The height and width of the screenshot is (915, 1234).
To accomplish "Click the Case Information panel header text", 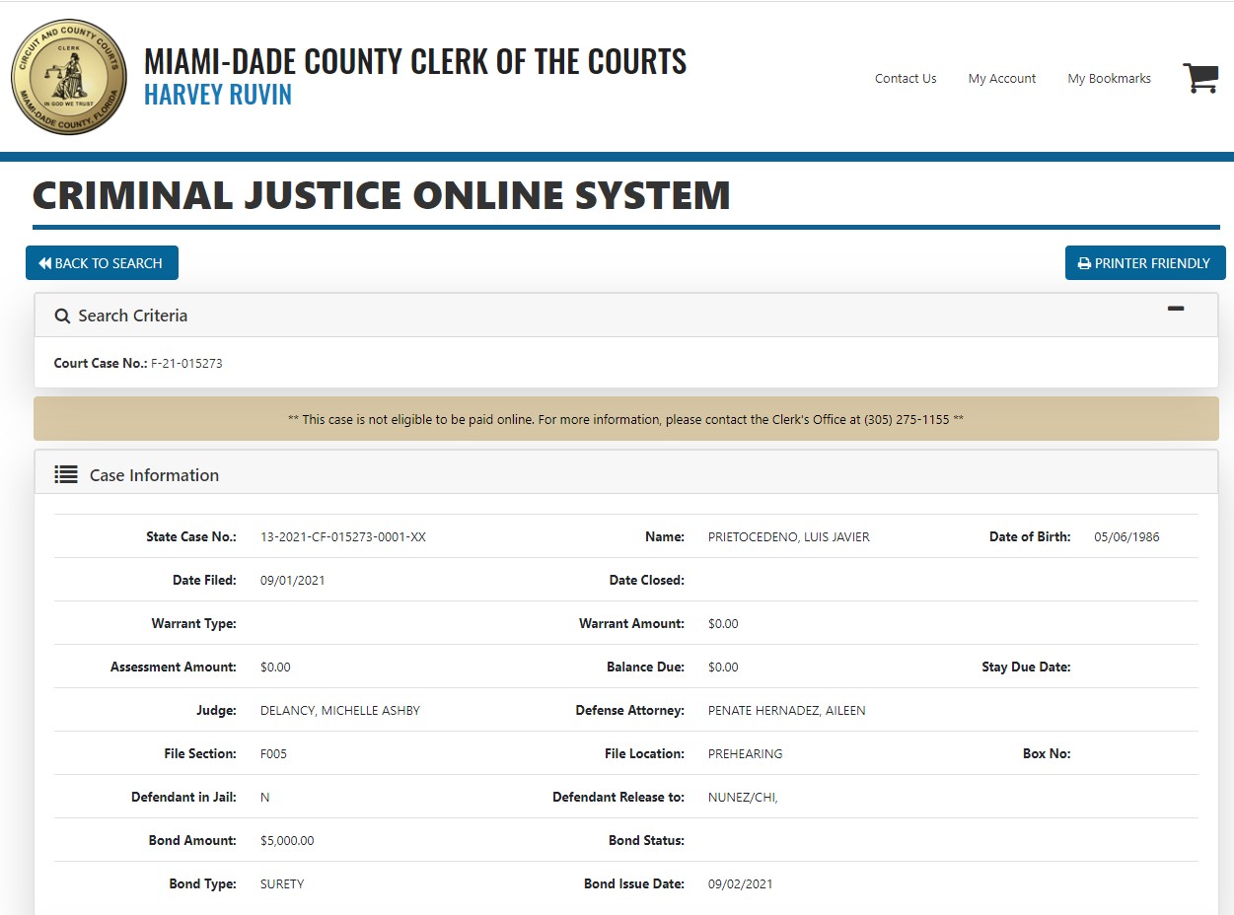I will (154, 475).
